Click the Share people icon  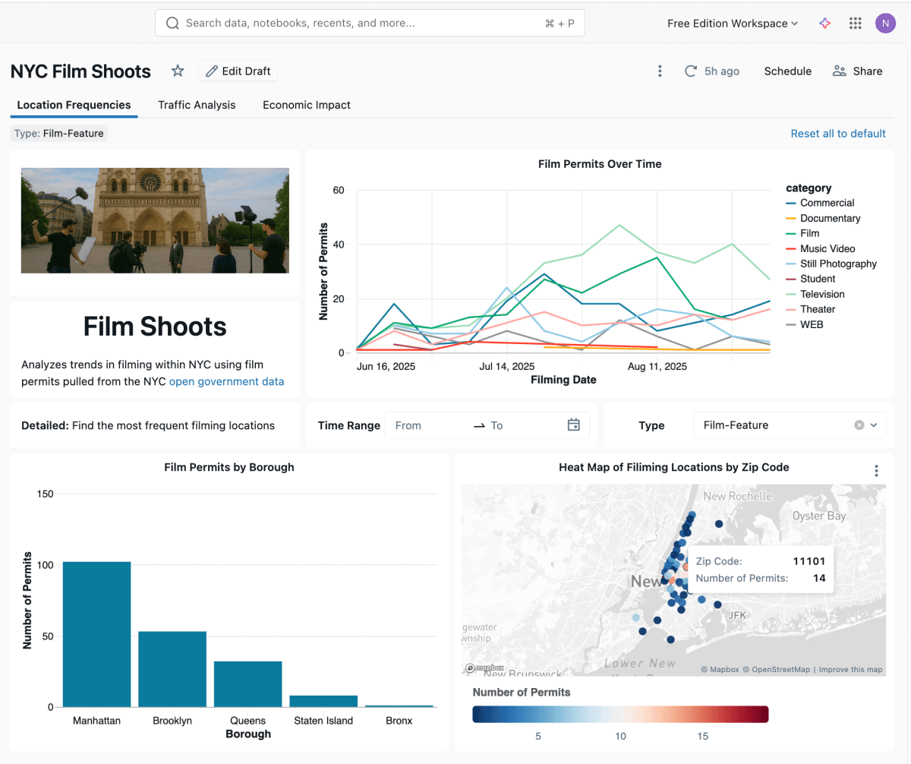pyautogui.click(x=839, y=71)
